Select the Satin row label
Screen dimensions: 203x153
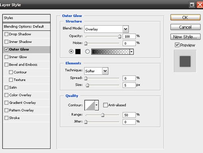pos(13,87)
